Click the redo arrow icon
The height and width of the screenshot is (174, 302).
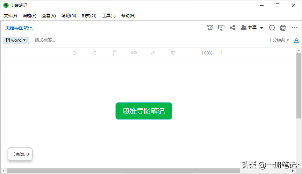coord(95,53)
